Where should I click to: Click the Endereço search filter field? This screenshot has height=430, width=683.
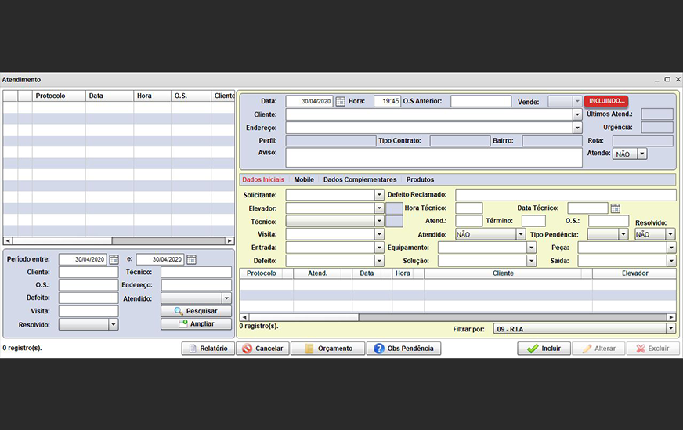pos(196,285)
